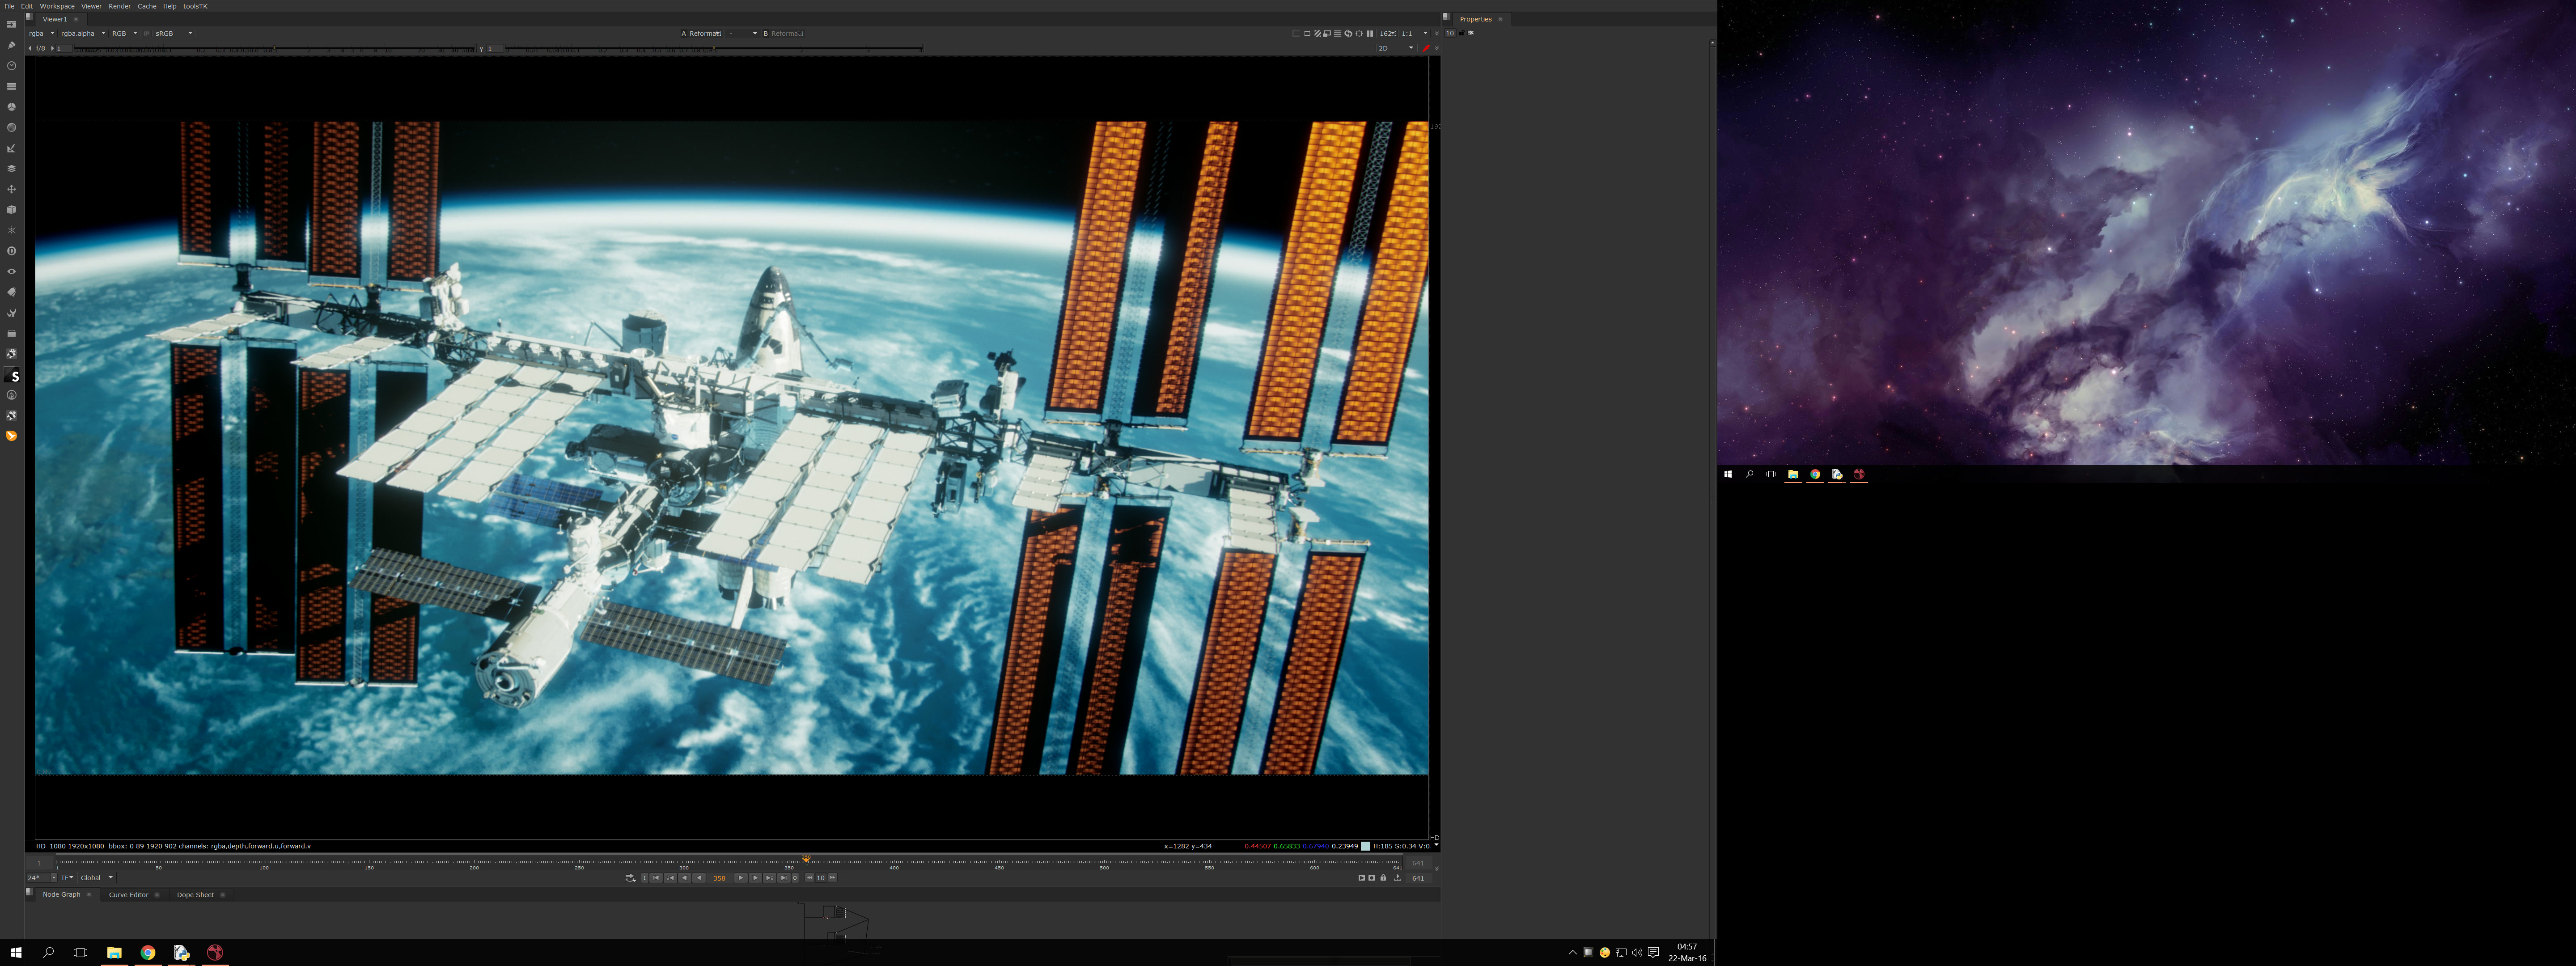Click the timeline export icon beside lock
Viewport: 2576px width, 966px height.
point(1397,878)
